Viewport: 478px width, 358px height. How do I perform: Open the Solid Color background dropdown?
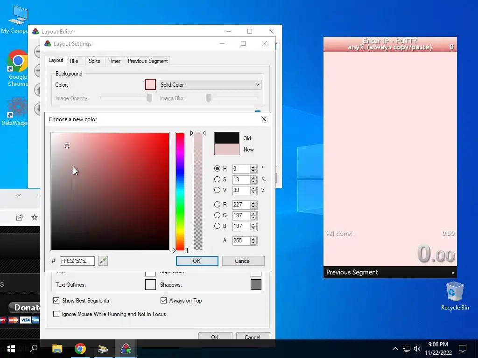[x=210, y=85]
